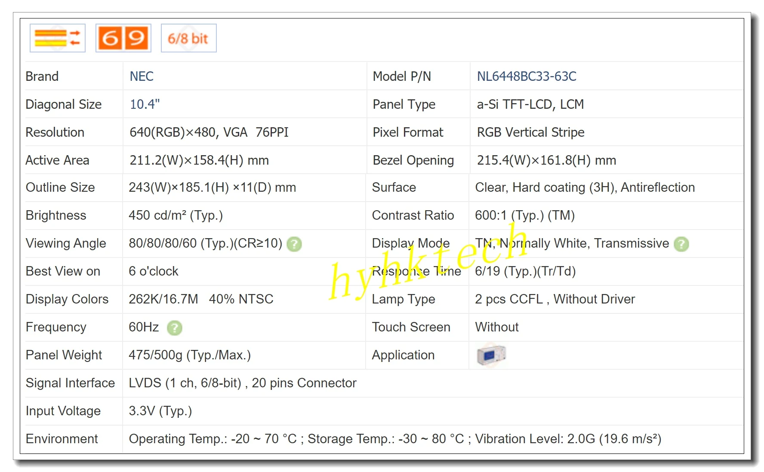The image size is (764, 472).
Task: Select the Outline Size value 243(W)×185.1(H) ×11(D) mm
Action: click(x=213, y=187)
